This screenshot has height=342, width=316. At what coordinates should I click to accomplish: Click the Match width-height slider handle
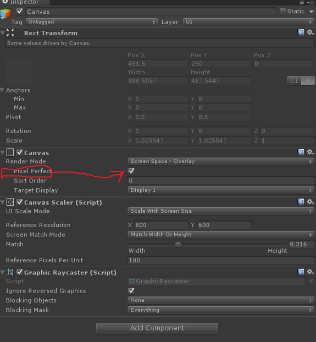(178, 245)
